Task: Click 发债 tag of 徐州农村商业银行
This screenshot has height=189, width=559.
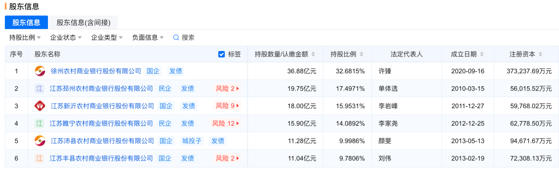Action: click(176, 71)
